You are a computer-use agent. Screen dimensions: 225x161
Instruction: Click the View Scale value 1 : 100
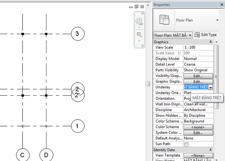click(198, 47)
